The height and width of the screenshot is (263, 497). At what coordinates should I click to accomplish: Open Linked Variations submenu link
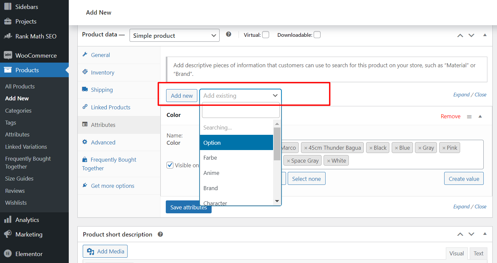pos(26,146)
